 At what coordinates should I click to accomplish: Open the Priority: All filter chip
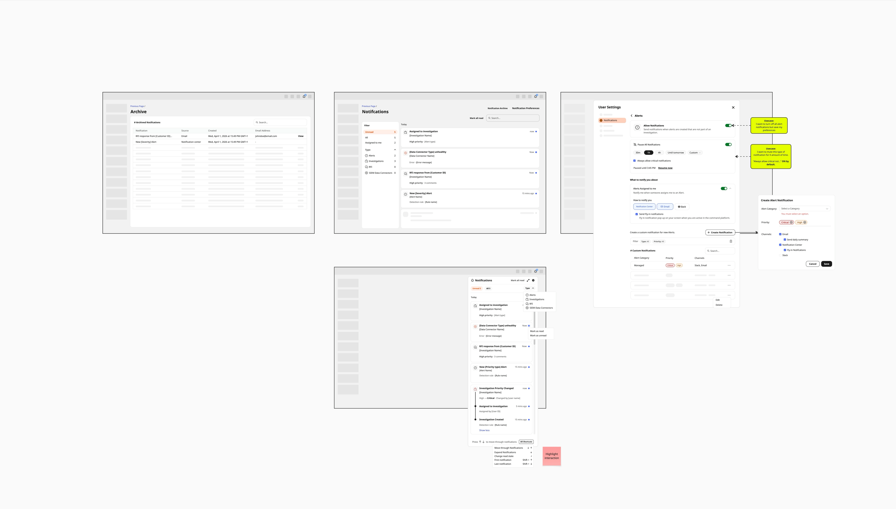(x=659, y=242)
